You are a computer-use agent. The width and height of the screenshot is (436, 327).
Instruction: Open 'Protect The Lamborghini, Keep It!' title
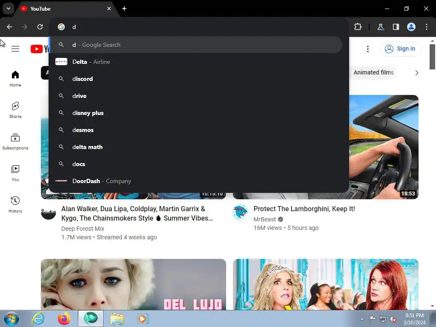click(304, 209)
